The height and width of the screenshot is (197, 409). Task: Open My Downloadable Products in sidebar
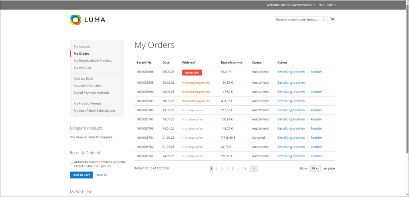click(93, 61)
